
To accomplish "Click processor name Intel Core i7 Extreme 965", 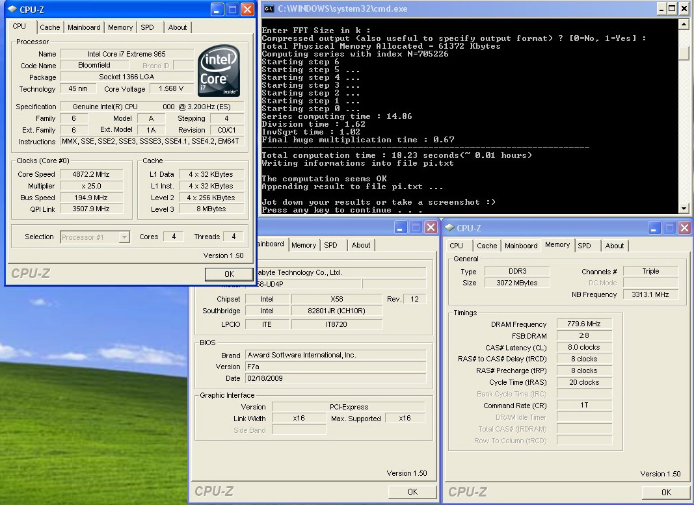I will pyautogui.click(x=127, y=54).
